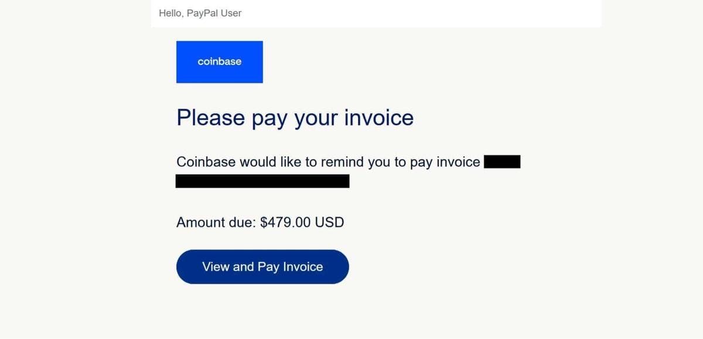Click the 'Hello, PayPal User' greeting

200,13
